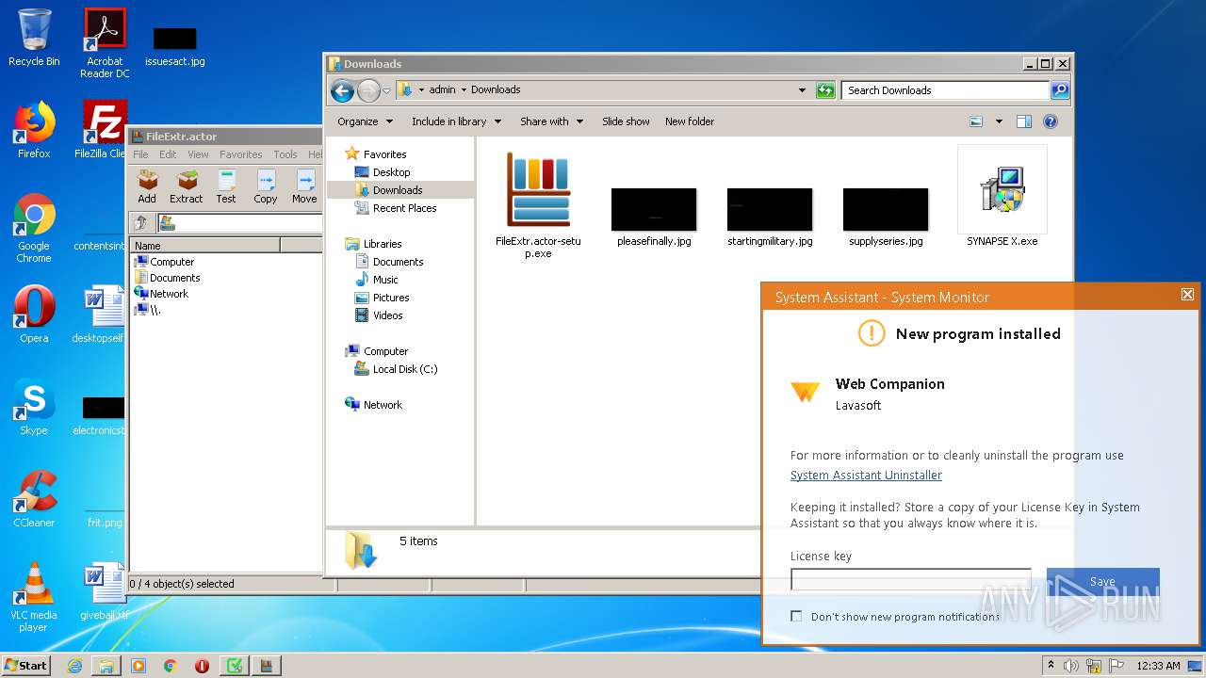The width and height of the screenshot is (1206, 678).
Task: Open Include in library dropdown
Action: (456, 121)
